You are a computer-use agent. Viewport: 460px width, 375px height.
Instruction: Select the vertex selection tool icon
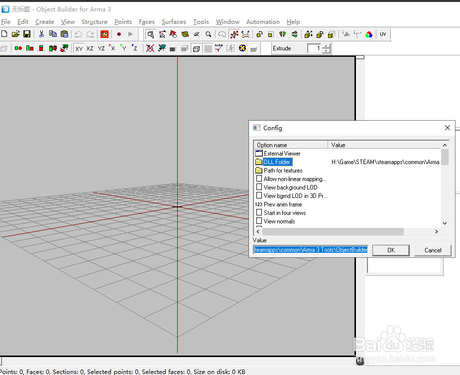coord(162,34)
